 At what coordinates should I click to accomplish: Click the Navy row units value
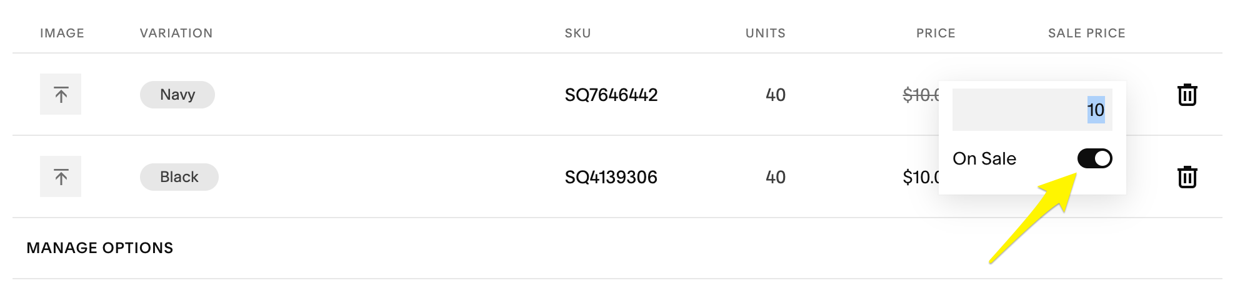tap(775, 95)
